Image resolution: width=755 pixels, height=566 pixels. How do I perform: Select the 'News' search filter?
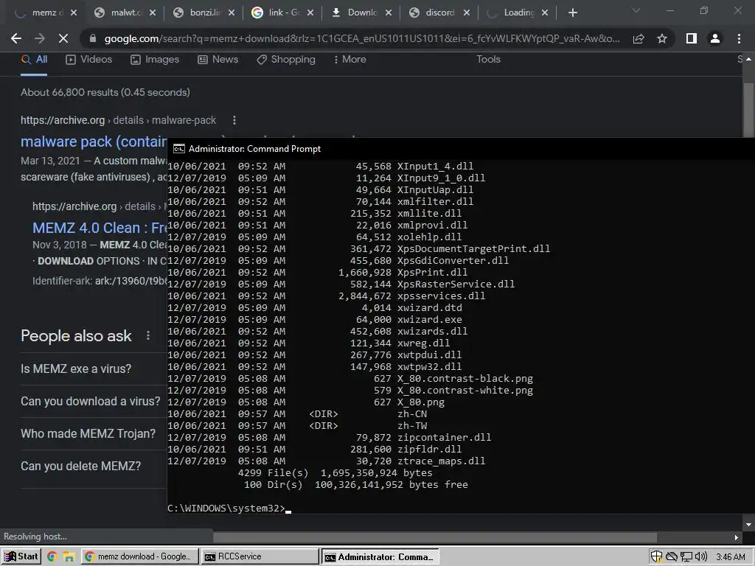click(218, 59)
